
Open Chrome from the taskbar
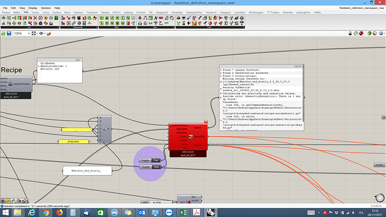[45, 213]
